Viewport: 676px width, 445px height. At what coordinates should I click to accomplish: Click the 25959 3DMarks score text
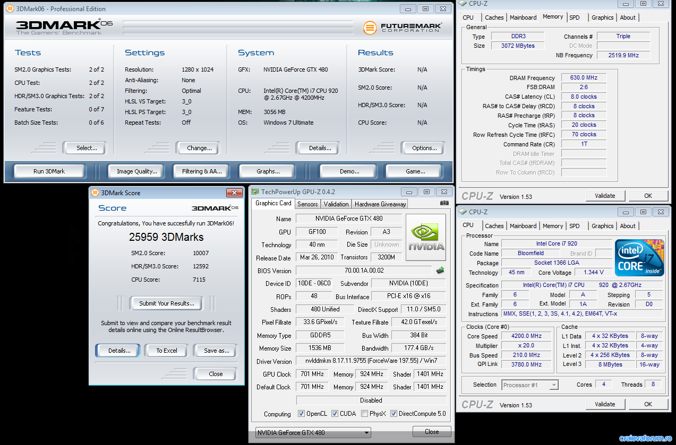(x=166, y=237)
